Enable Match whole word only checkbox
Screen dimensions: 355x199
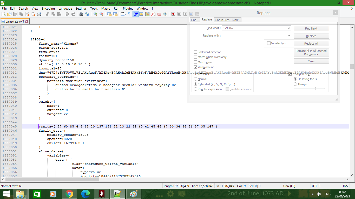pyautogui.click(x=196, y=57)
